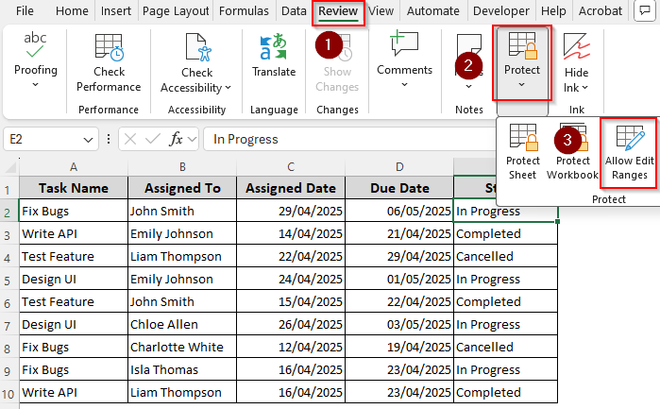Open the Automate tab
The width and height of the screenshot is (660, 409).
tap(432, 11)
